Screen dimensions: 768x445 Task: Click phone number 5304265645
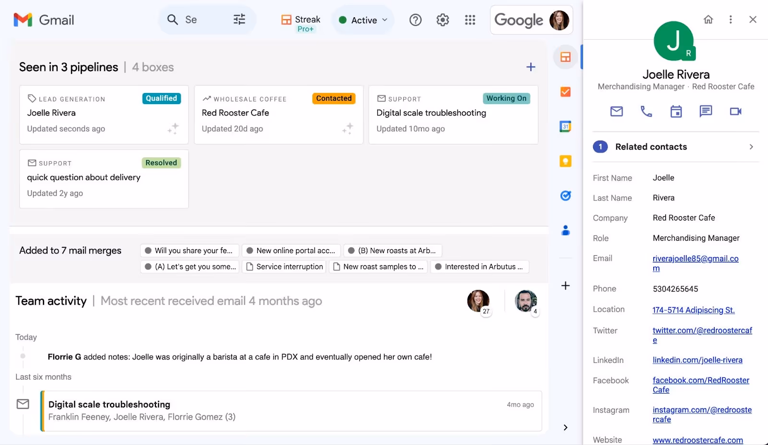(675, 289)
